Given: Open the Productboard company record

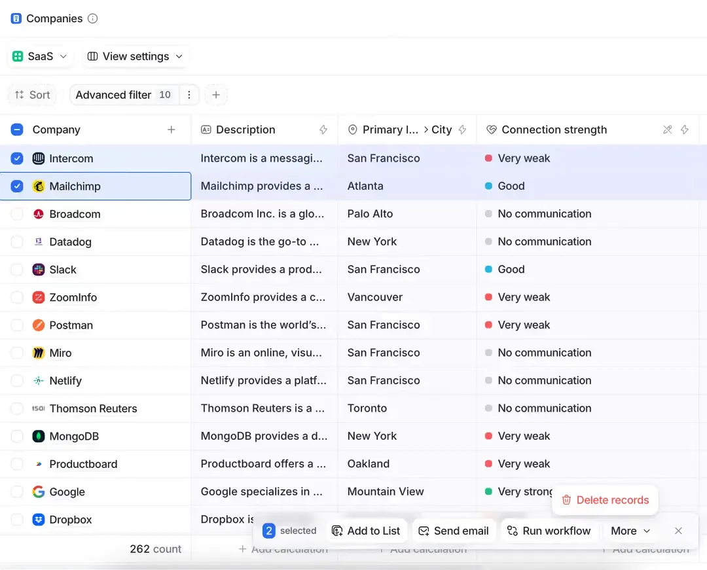Looking at the screenshot, I should tap(83, 464).
